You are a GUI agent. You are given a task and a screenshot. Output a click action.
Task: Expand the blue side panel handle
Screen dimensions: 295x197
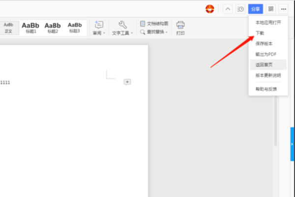[x=293, y=144]
